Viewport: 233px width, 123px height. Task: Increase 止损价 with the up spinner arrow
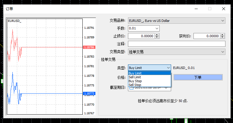click(157, 35)
